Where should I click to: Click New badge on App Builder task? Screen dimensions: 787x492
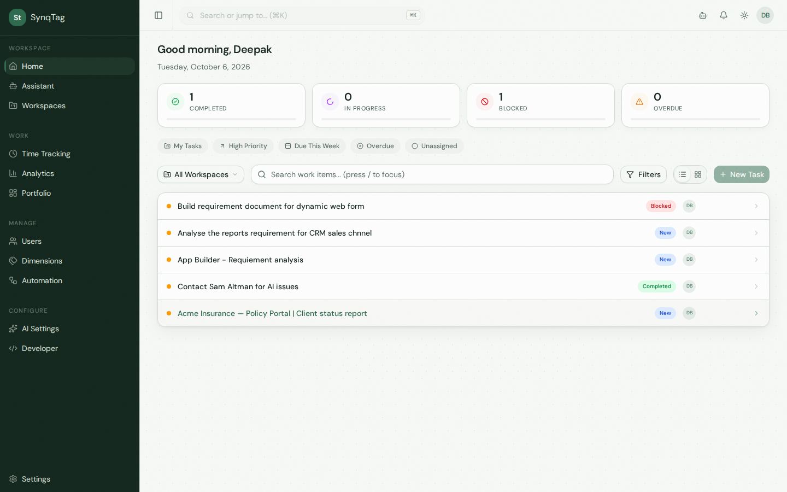pos(665,260)
